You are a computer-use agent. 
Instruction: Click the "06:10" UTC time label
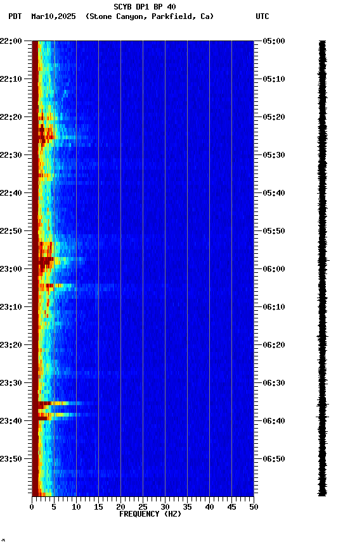click(x=274, y=307)
